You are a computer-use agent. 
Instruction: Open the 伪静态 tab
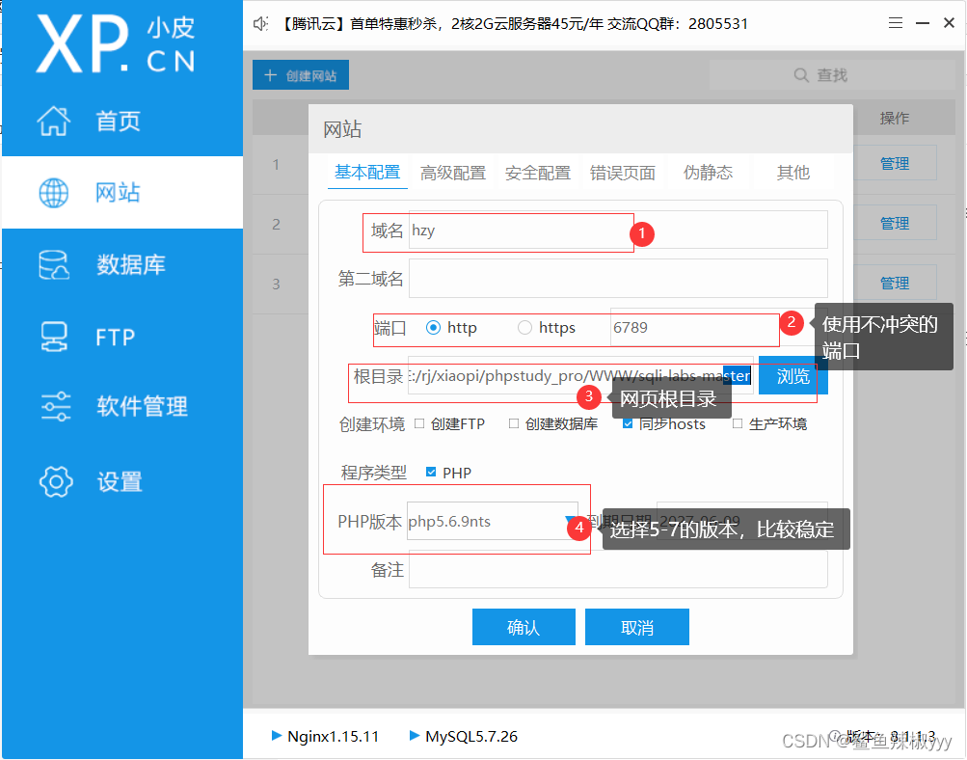tap(708, 172)
